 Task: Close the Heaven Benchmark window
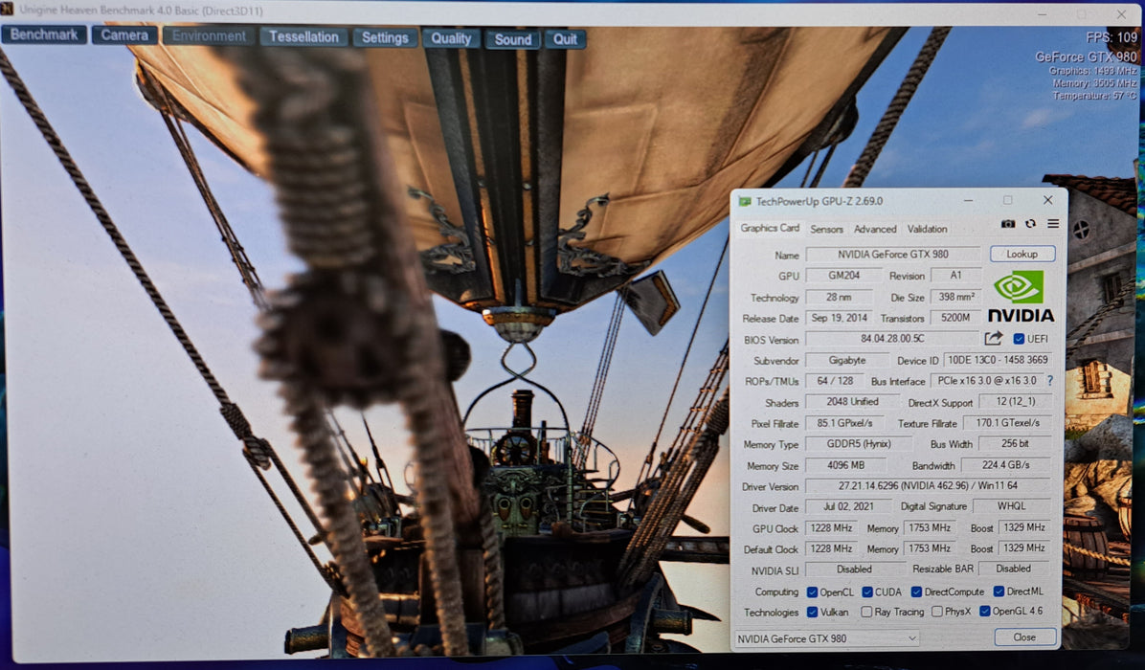click(1122, 13)
